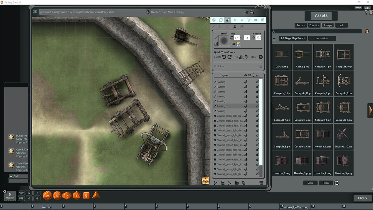Reset transforms with the X icon

(x=261, y=57)
